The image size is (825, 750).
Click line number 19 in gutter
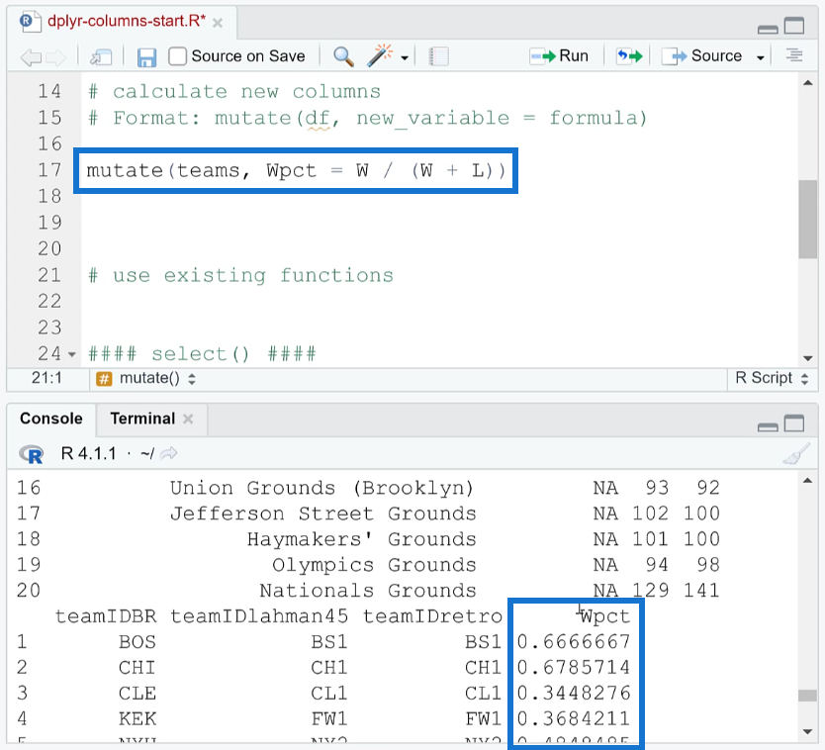pyautogui.click(x=49, y=223)
